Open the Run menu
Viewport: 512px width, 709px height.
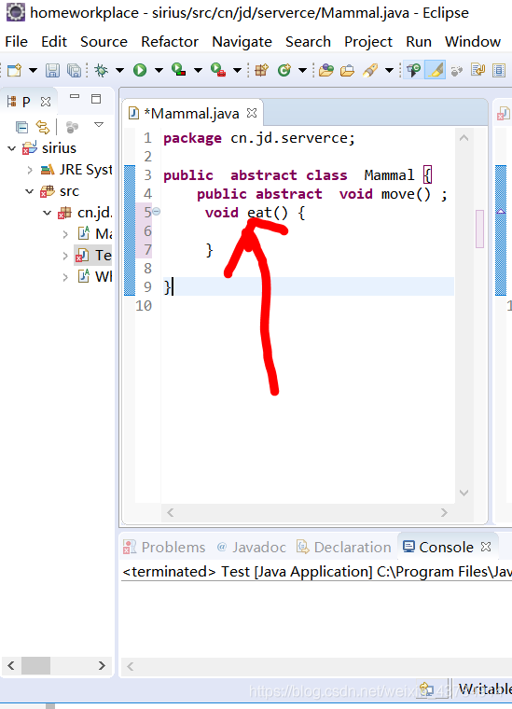(x=419, y=42)
